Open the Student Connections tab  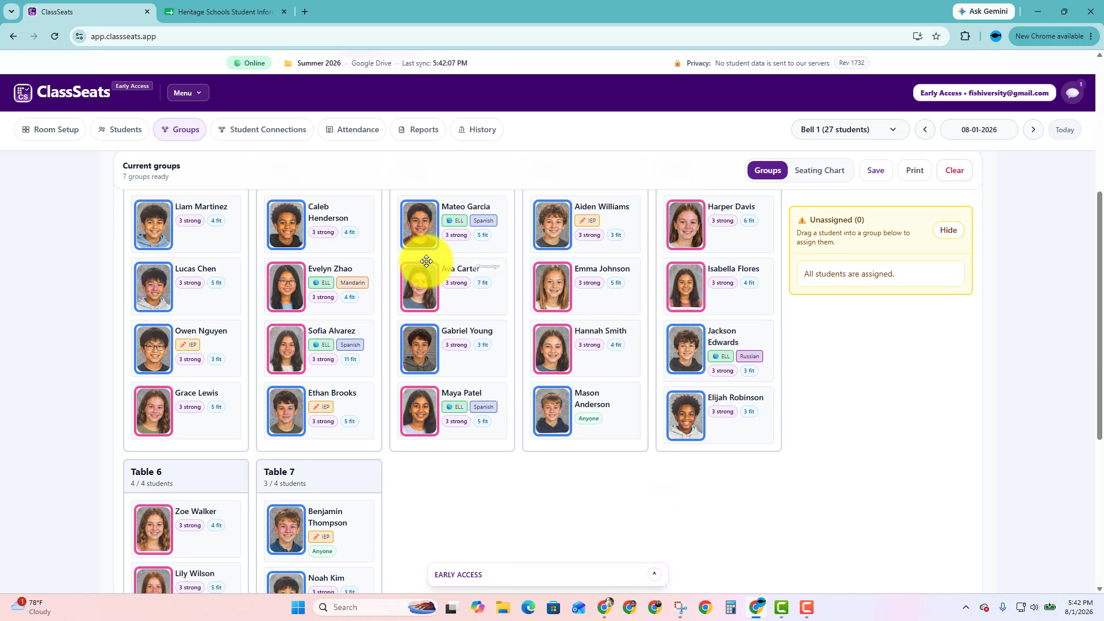click(x=262, y=129)
